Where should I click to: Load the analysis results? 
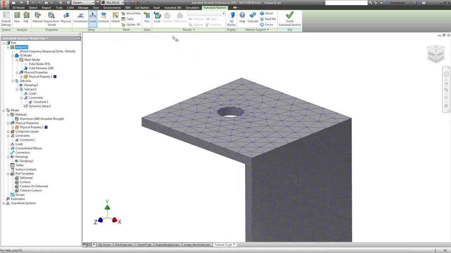[x=157, y=18]
